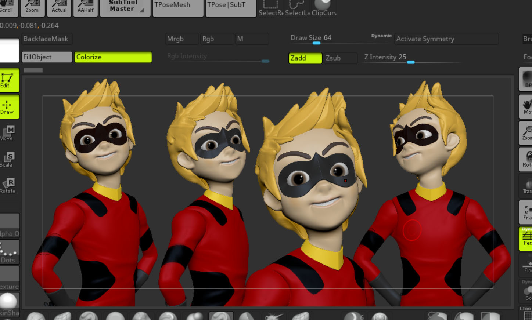
Task: Enable Zsub sculpt mode
Action: (x=340, y=58)
